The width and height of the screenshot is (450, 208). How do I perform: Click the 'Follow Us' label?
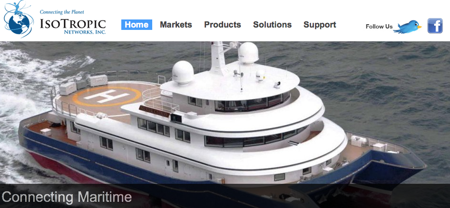point(379,27)
